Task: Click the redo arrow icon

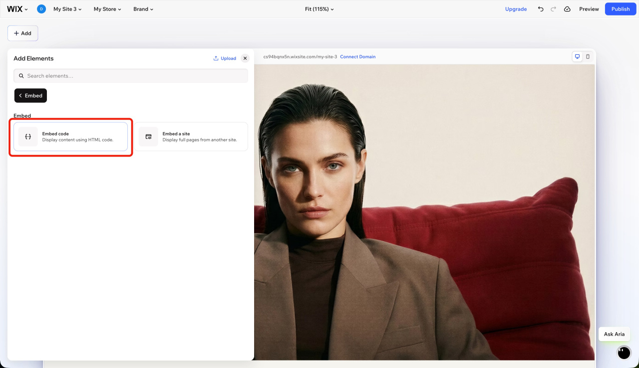Action: [x=553, y=9]
